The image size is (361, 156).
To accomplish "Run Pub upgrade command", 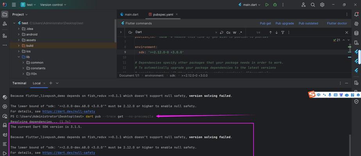I will (x=284, y=23).
